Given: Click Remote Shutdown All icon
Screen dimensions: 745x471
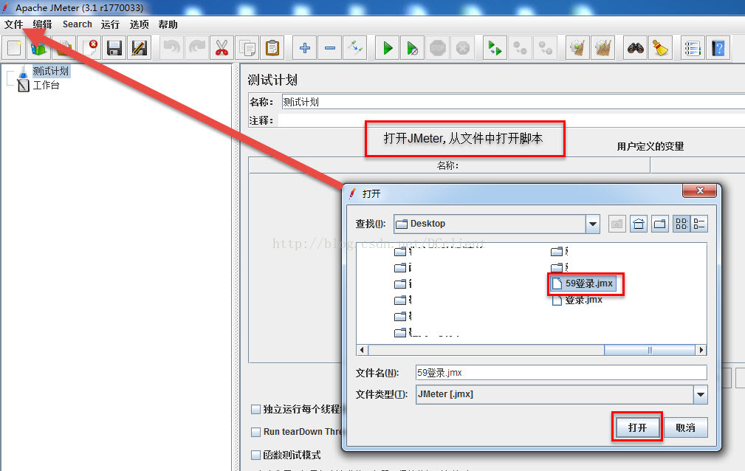Looking at the screenshot, I should coord(546,48).
